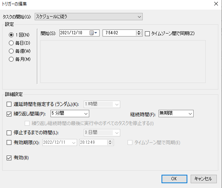Confirm with the OK button

[174, 179]
